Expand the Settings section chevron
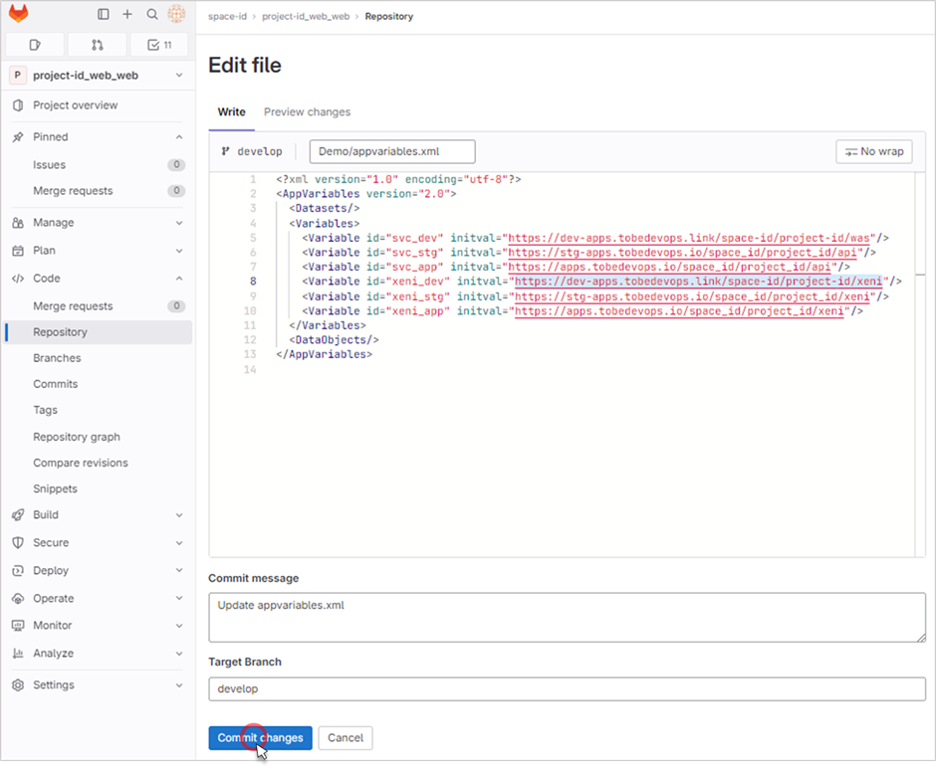 point(179,684)
